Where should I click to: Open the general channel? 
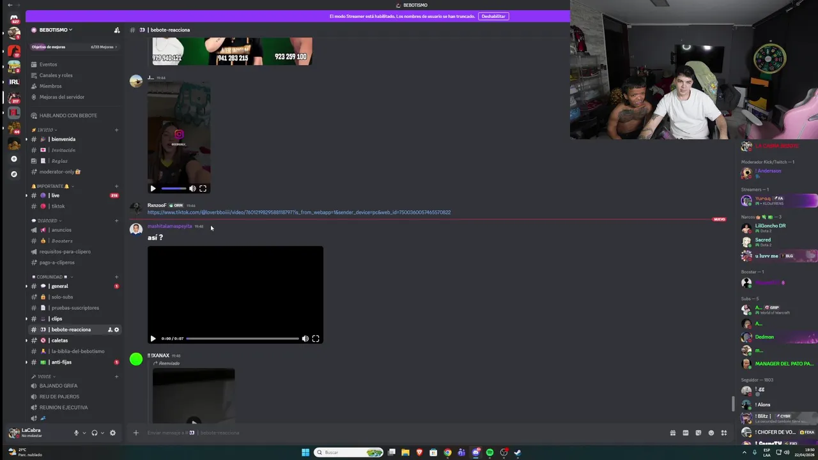tap(59, 286)
